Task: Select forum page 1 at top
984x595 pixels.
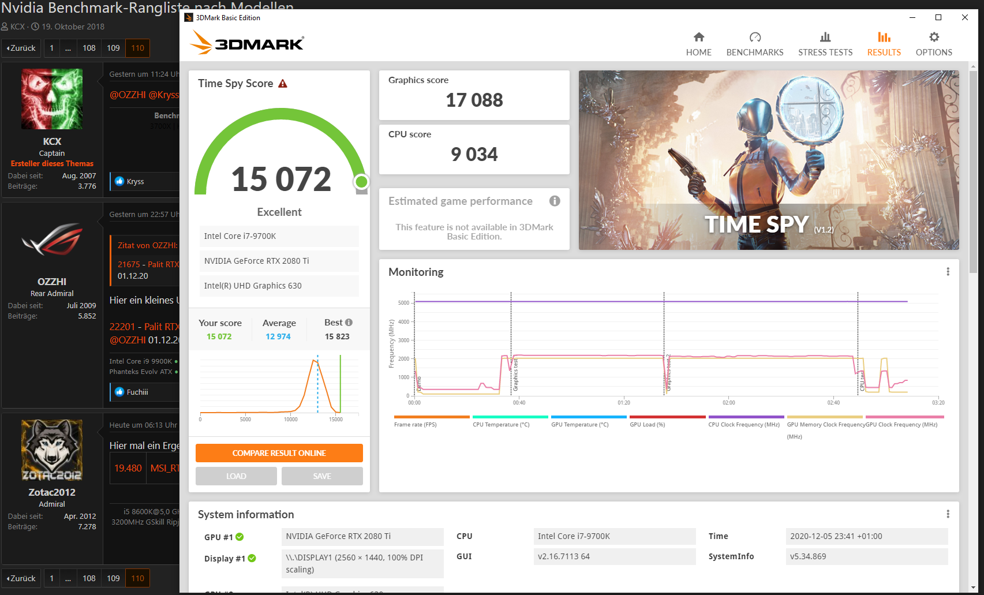Action: [51, 48]
